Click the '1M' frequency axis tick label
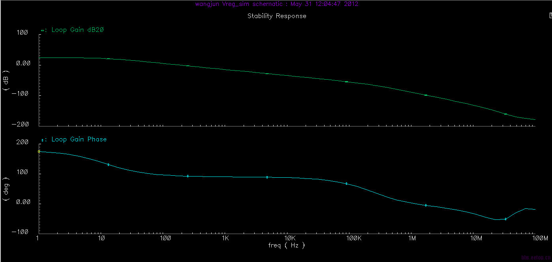The image size is (552, 262). coord(412,239)
